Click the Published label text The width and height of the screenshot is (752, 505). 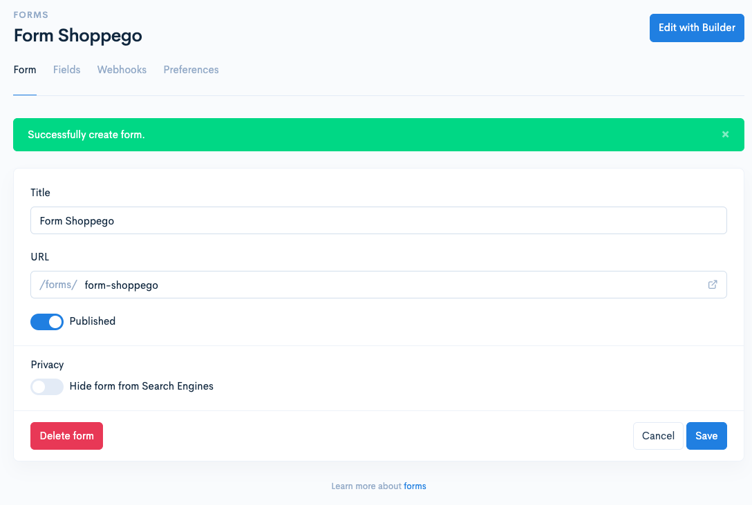(93, 321)
